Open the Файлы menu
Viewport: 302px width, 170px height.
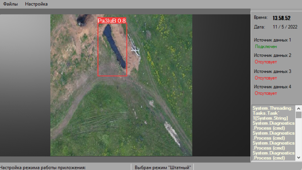pos(10,4)
